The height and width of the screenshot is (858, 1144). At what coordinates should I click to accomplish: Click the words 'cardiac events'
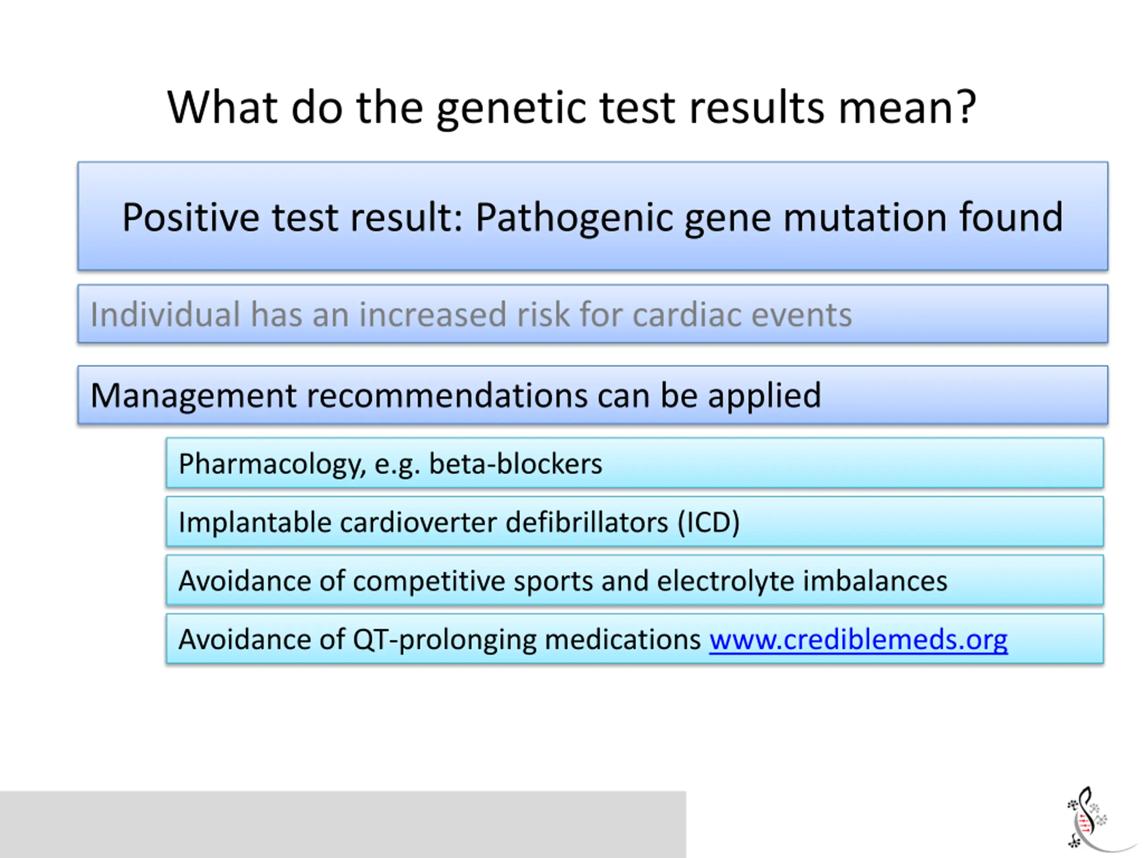pos(742,315)
